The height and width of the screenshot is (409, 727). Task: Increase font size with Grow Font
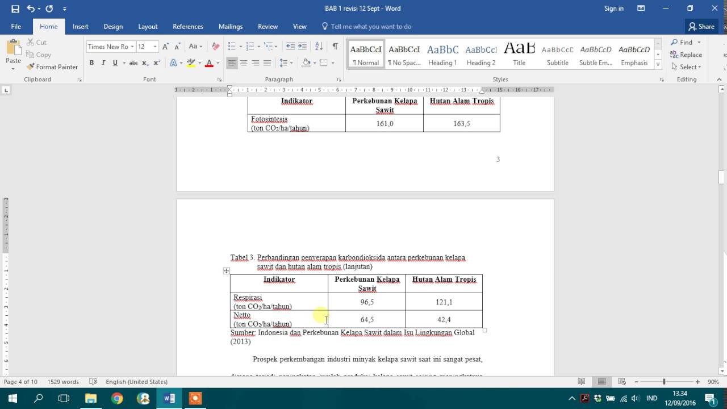coord(165,47)
